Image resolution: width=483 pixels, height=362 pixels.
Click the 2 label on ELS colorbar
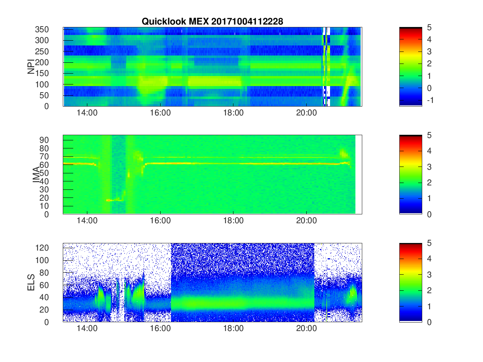pos(429,290)
